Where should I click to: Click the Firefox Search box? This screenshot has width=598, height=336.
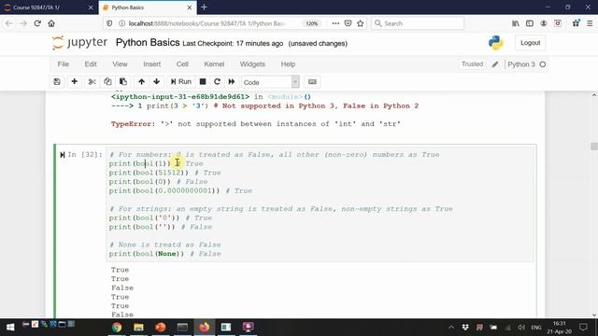(418, 23)
